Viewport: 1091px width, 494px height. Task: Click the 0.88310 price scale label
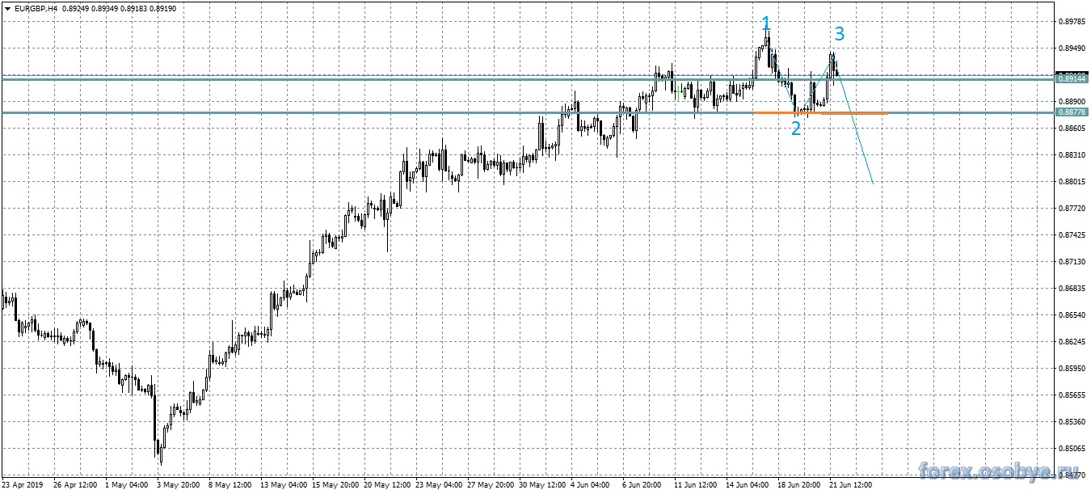(1072, 154)
